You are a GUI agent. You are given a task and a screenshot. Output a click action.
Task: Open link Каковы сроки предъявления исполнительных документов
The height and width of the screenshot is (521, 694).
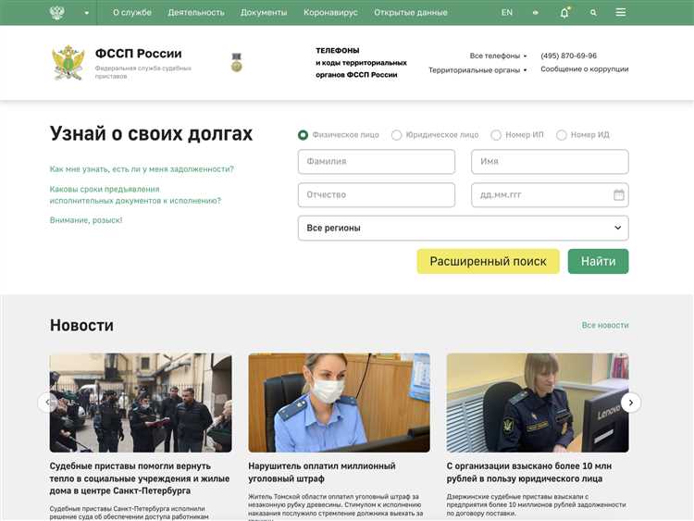(135, 194)
